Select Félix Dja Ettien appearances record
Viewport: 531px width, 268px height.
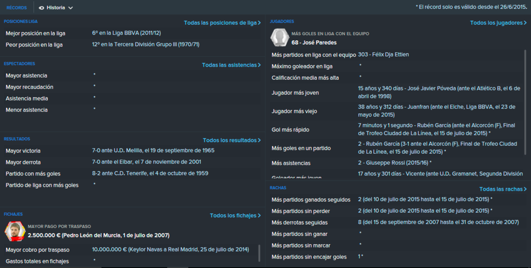point(383,54)
